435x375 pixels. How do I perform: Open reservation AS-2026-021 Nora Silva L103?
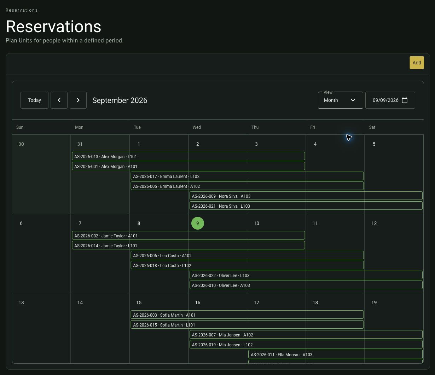[x=306, y=206]
